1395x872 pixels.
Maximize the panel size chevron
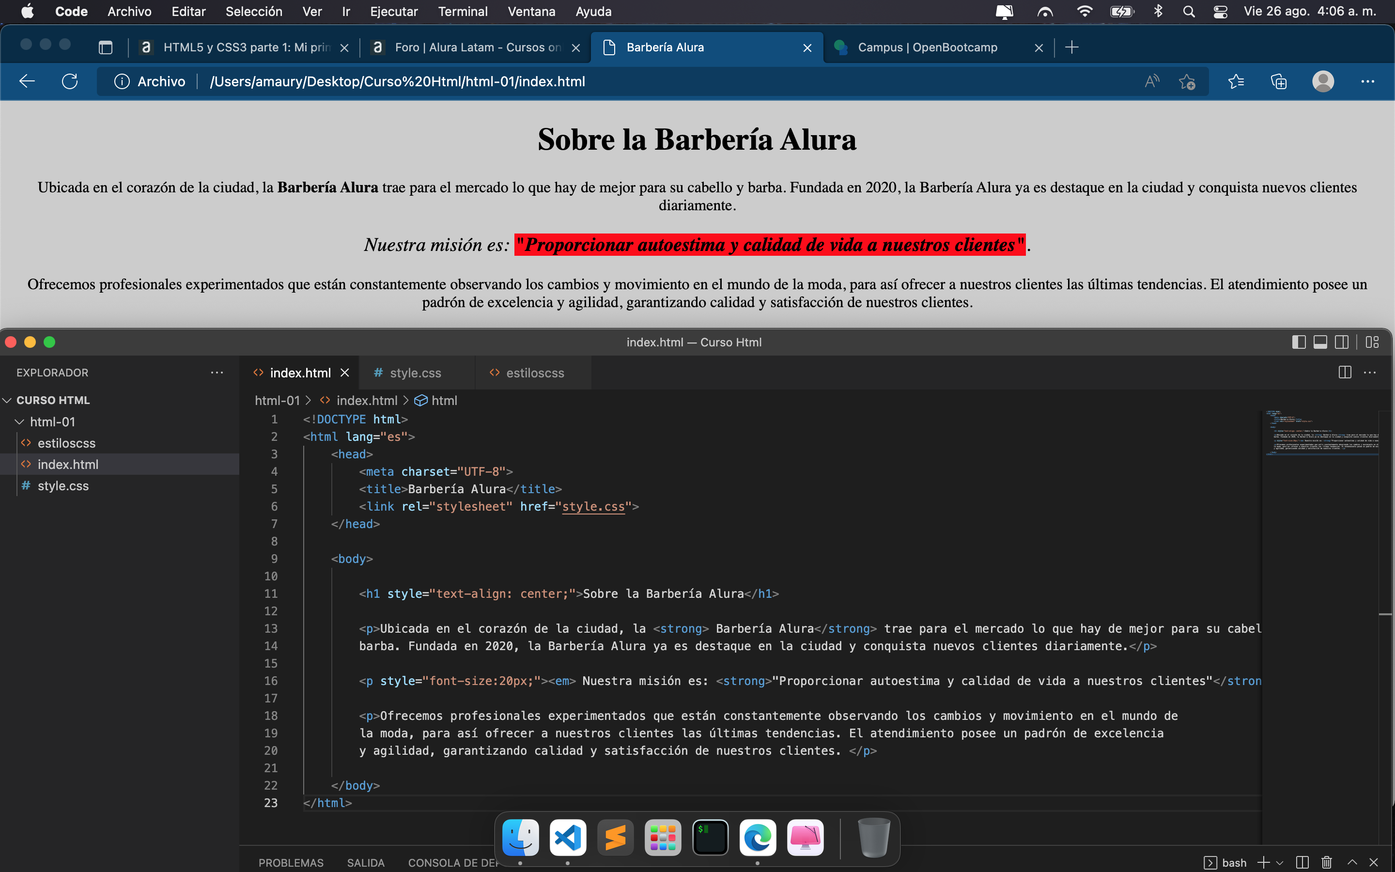(x=1352, y=862)
